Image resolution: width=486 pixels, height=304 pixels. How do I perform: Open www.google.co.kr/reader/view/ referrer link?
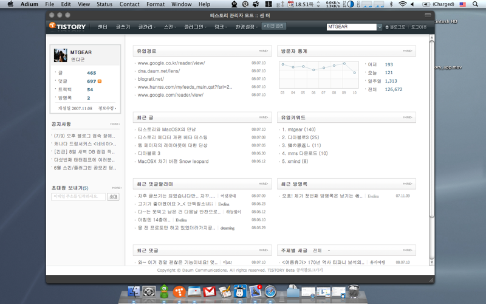[171, 63]
